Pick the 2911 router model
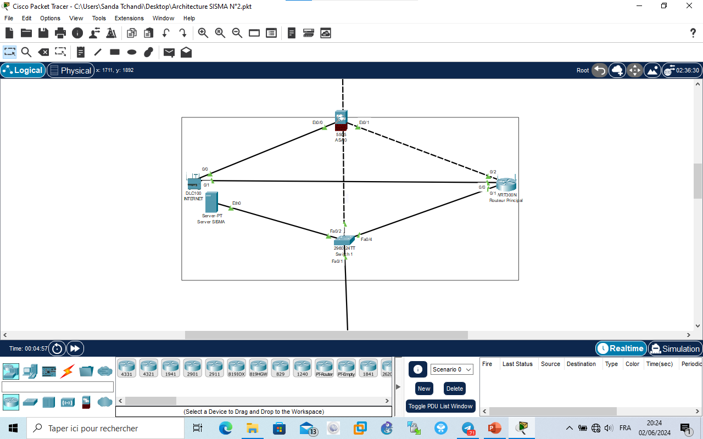The width and height of the screenshot is (703, 439). (215, 368)
